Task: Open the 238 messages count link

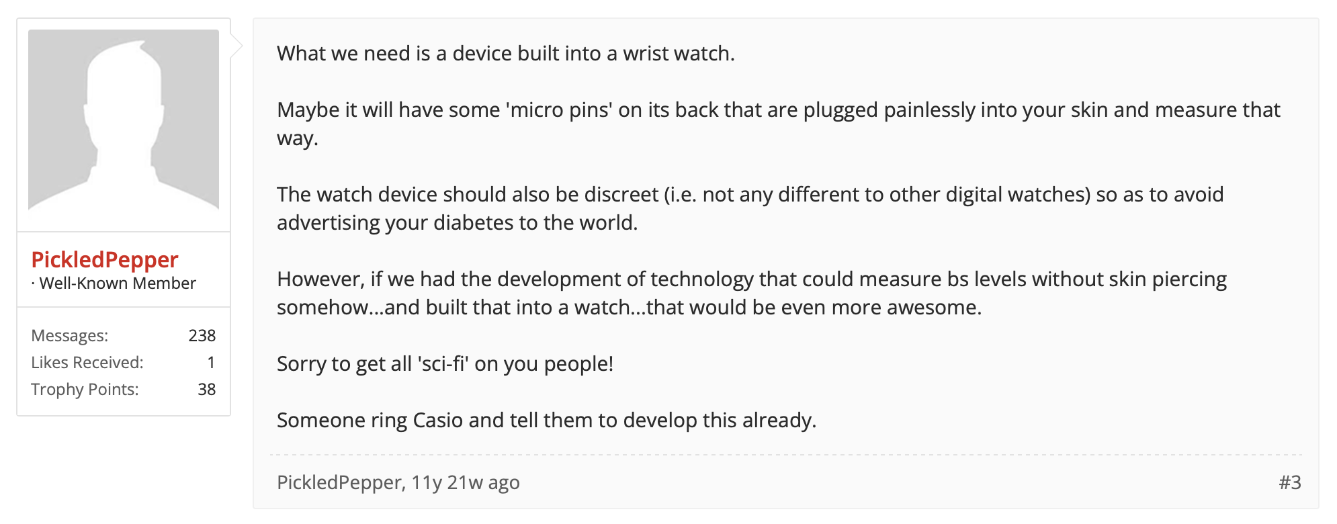Action: coord(202,335)
